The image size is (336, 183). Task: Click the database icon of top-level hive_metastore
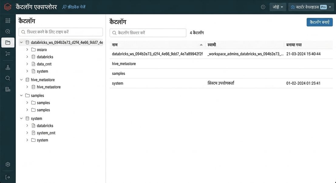tap(27, 80)
